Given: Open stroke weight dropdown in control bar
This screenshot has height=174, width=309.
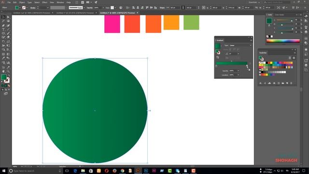Looking at the screenshot, I should 48,8.
